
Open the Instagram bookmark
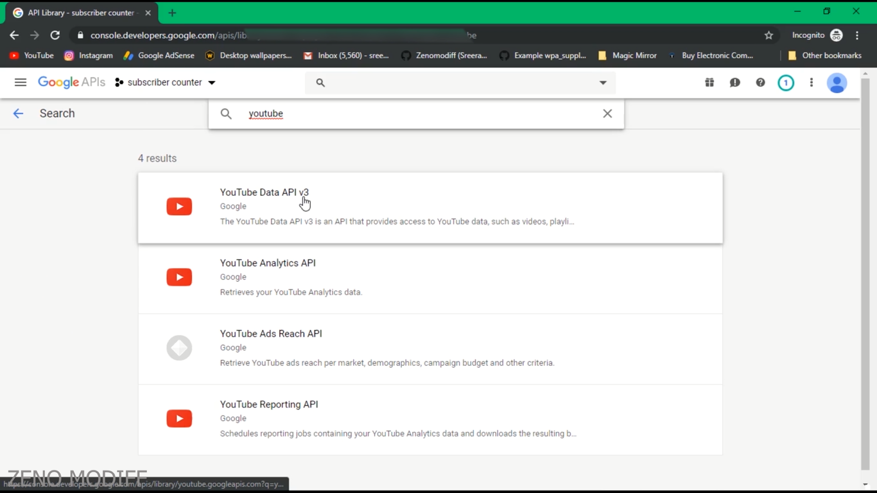point(89,56)
